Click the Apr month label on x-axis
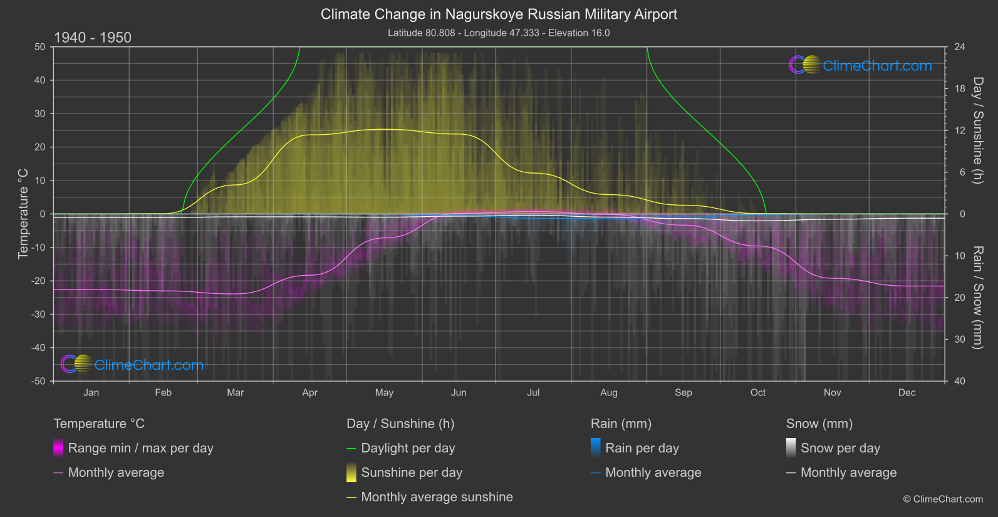The height and width of the screenshot is (517, 998). click(x=310, y=392)
